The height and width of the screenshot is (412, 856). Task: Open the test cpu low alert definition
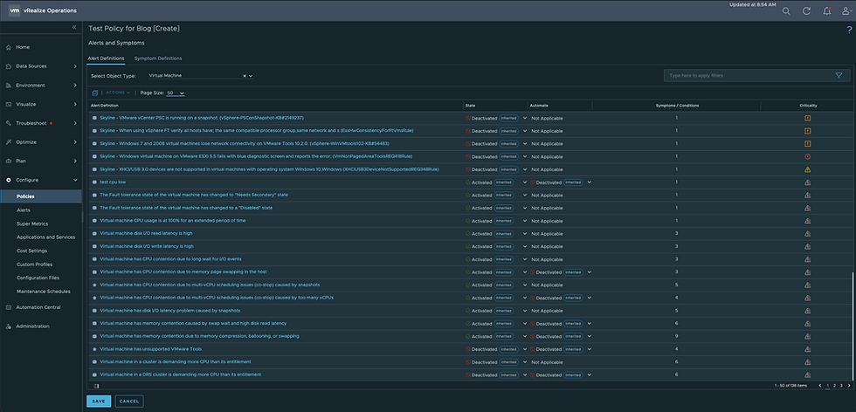(113, 182)
